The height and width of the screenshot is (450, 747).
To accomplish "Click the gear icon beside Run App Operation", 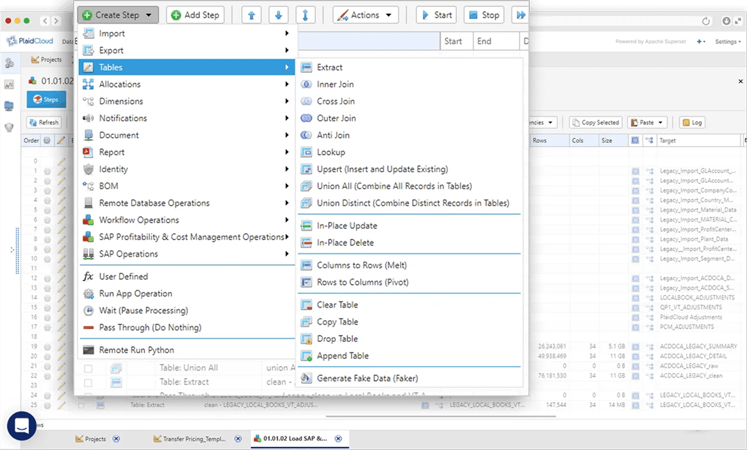I will tap(88, 293).
